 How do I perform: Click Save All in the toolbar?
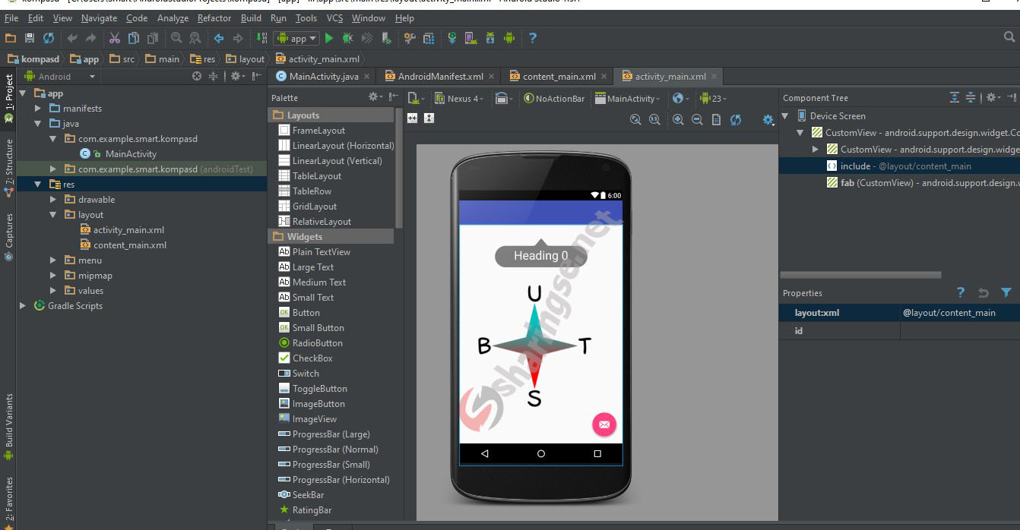point(30,38)
